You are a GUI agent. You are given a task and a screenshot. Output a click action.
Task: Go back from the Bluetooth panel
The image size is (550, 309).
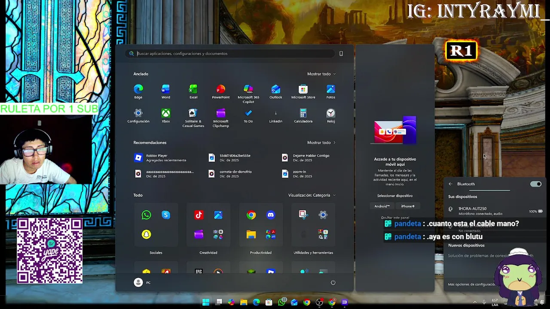click(x=450, y=184)
